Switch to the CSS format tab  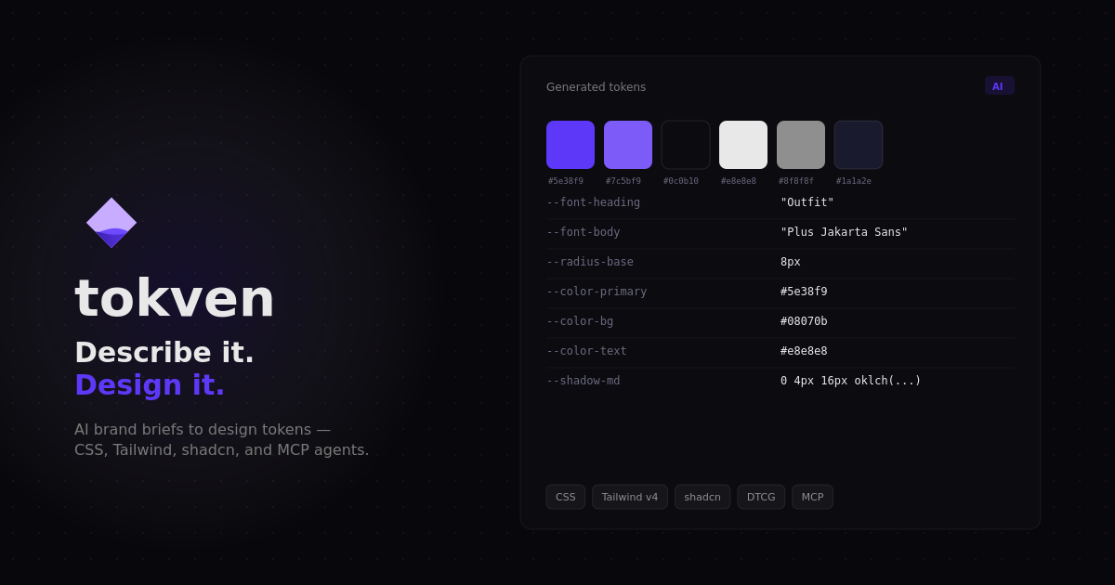click(x=566, y=497)
